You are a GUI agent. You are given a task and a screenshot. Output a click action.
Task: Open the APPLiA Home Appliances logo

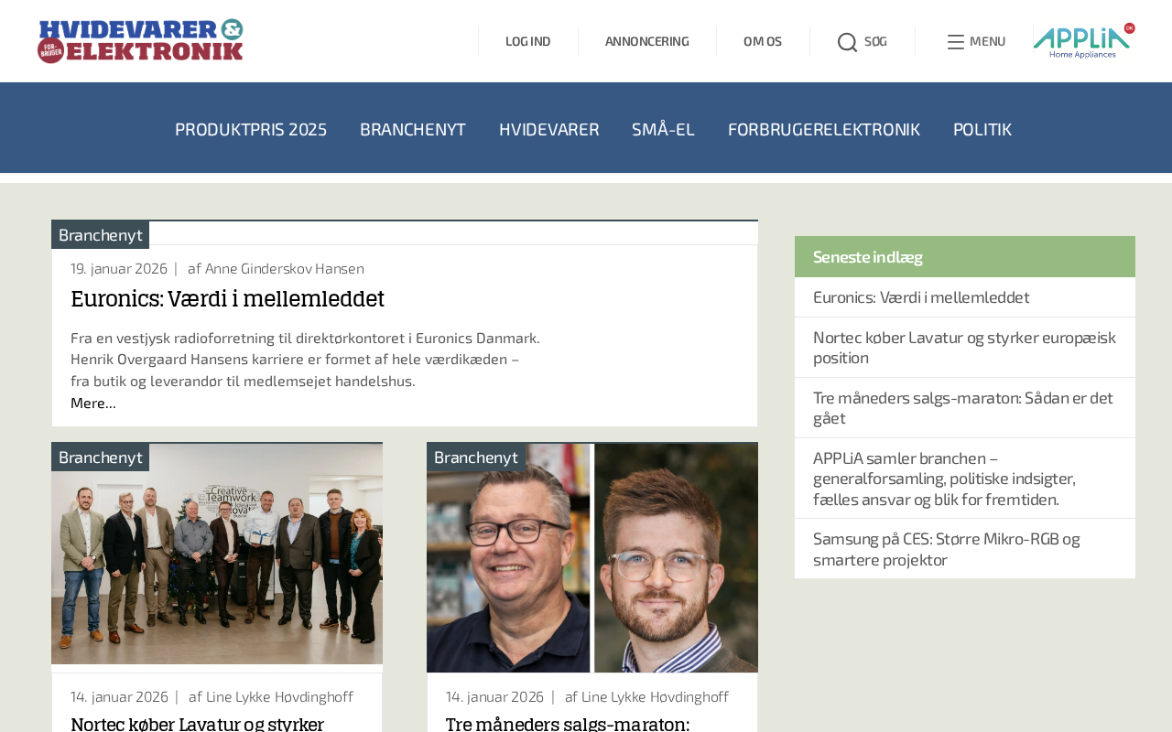point(1084,41)
